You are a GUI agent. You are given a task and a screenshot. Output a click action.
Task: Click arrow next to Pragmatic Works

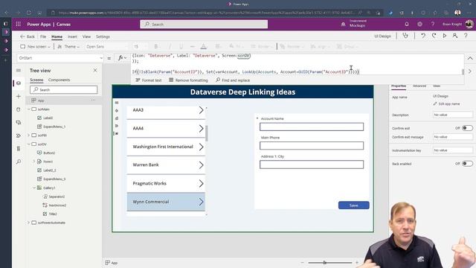[x=201, y=183]
